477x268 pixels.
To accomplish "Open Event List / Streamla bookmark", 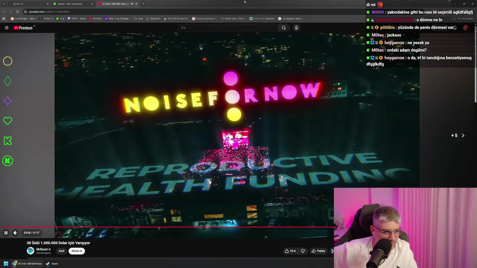I will [x=262, y=19].
